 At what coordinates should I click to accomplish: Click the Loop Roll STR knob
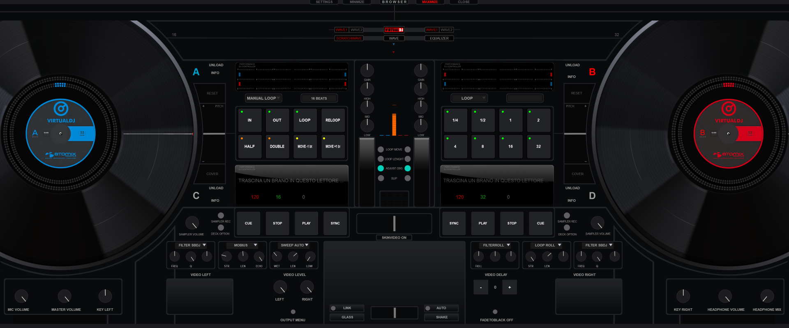click(531, 257)
